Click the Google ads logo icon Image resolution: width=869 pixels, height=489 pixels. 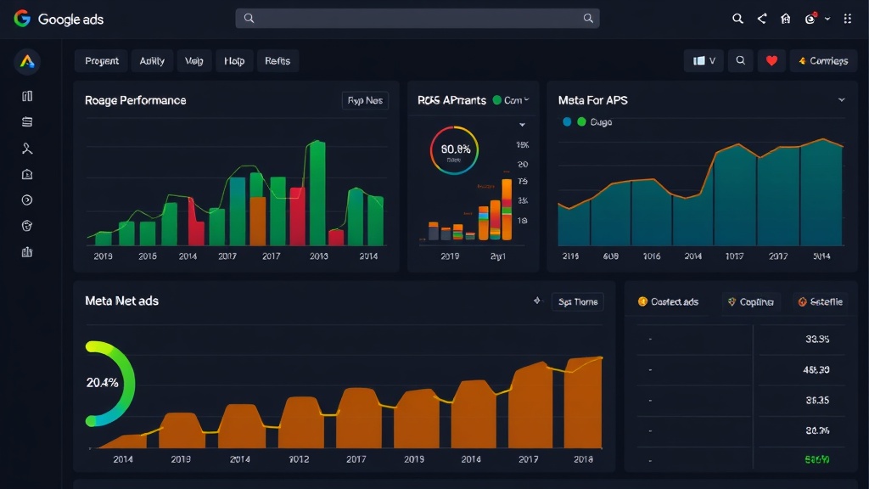pos(21,19)
